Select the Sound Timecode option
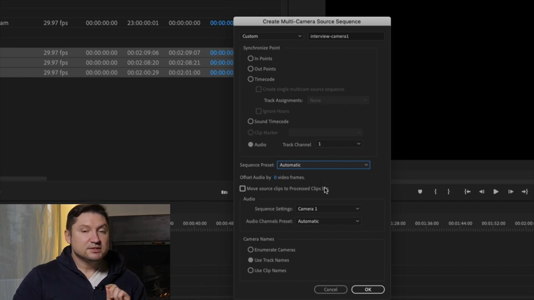Image resolution: width=534 pixels, height=300 pixels. point(250,121)
